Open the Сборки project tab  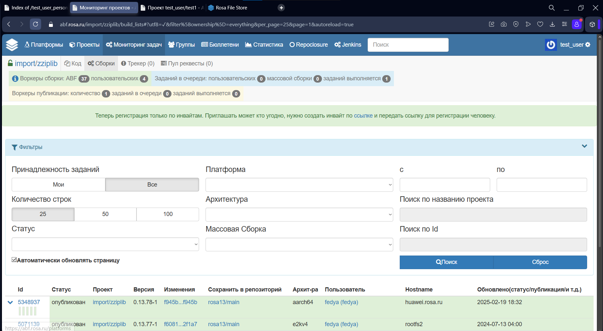click(x=101, y=63)
